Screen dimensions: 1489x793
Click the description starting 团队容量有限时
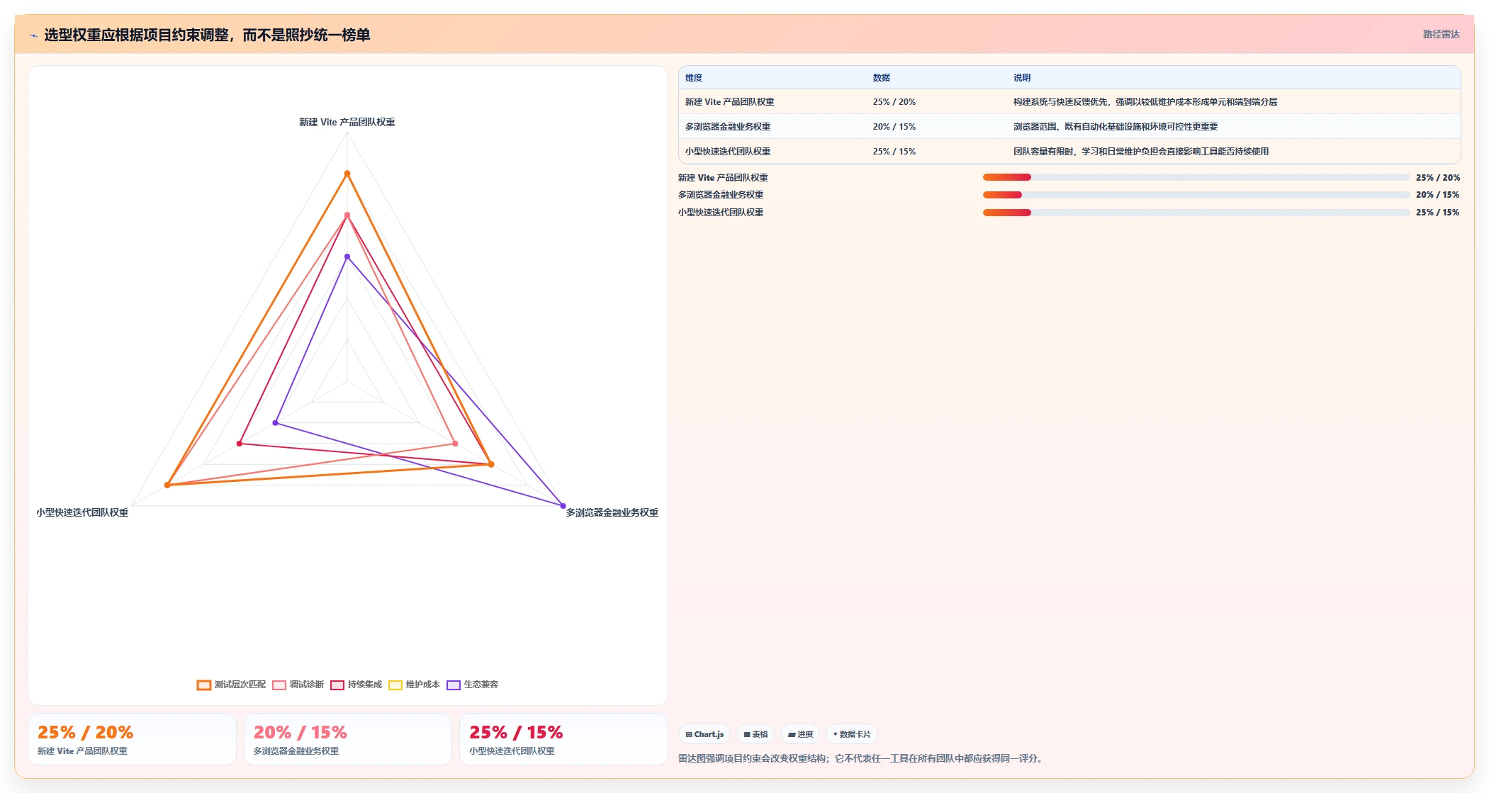coord(1141,152)
